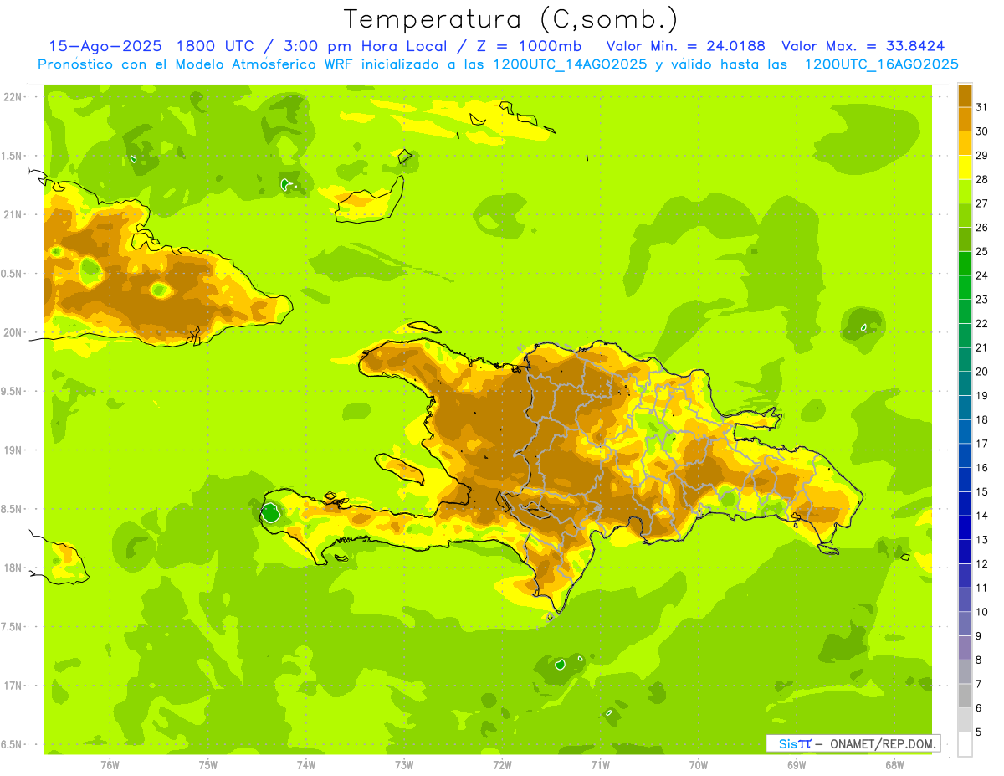The width and height of the screenshot is (1004, 776).
Task: Select '1200UTC_16AGO2025' valid-until text
Action: click(881, 64)
